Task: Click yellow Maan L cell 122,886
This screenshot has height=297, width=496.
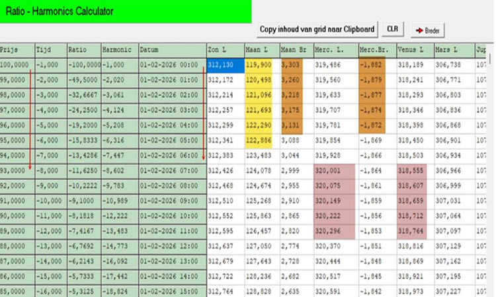Action: (x=263, y=141)
